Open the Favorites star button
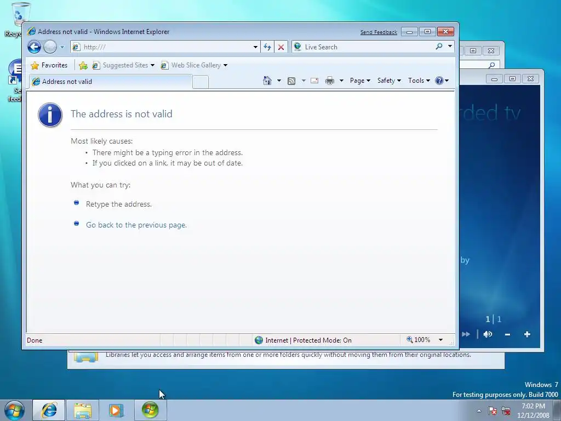 click(49, 65)
